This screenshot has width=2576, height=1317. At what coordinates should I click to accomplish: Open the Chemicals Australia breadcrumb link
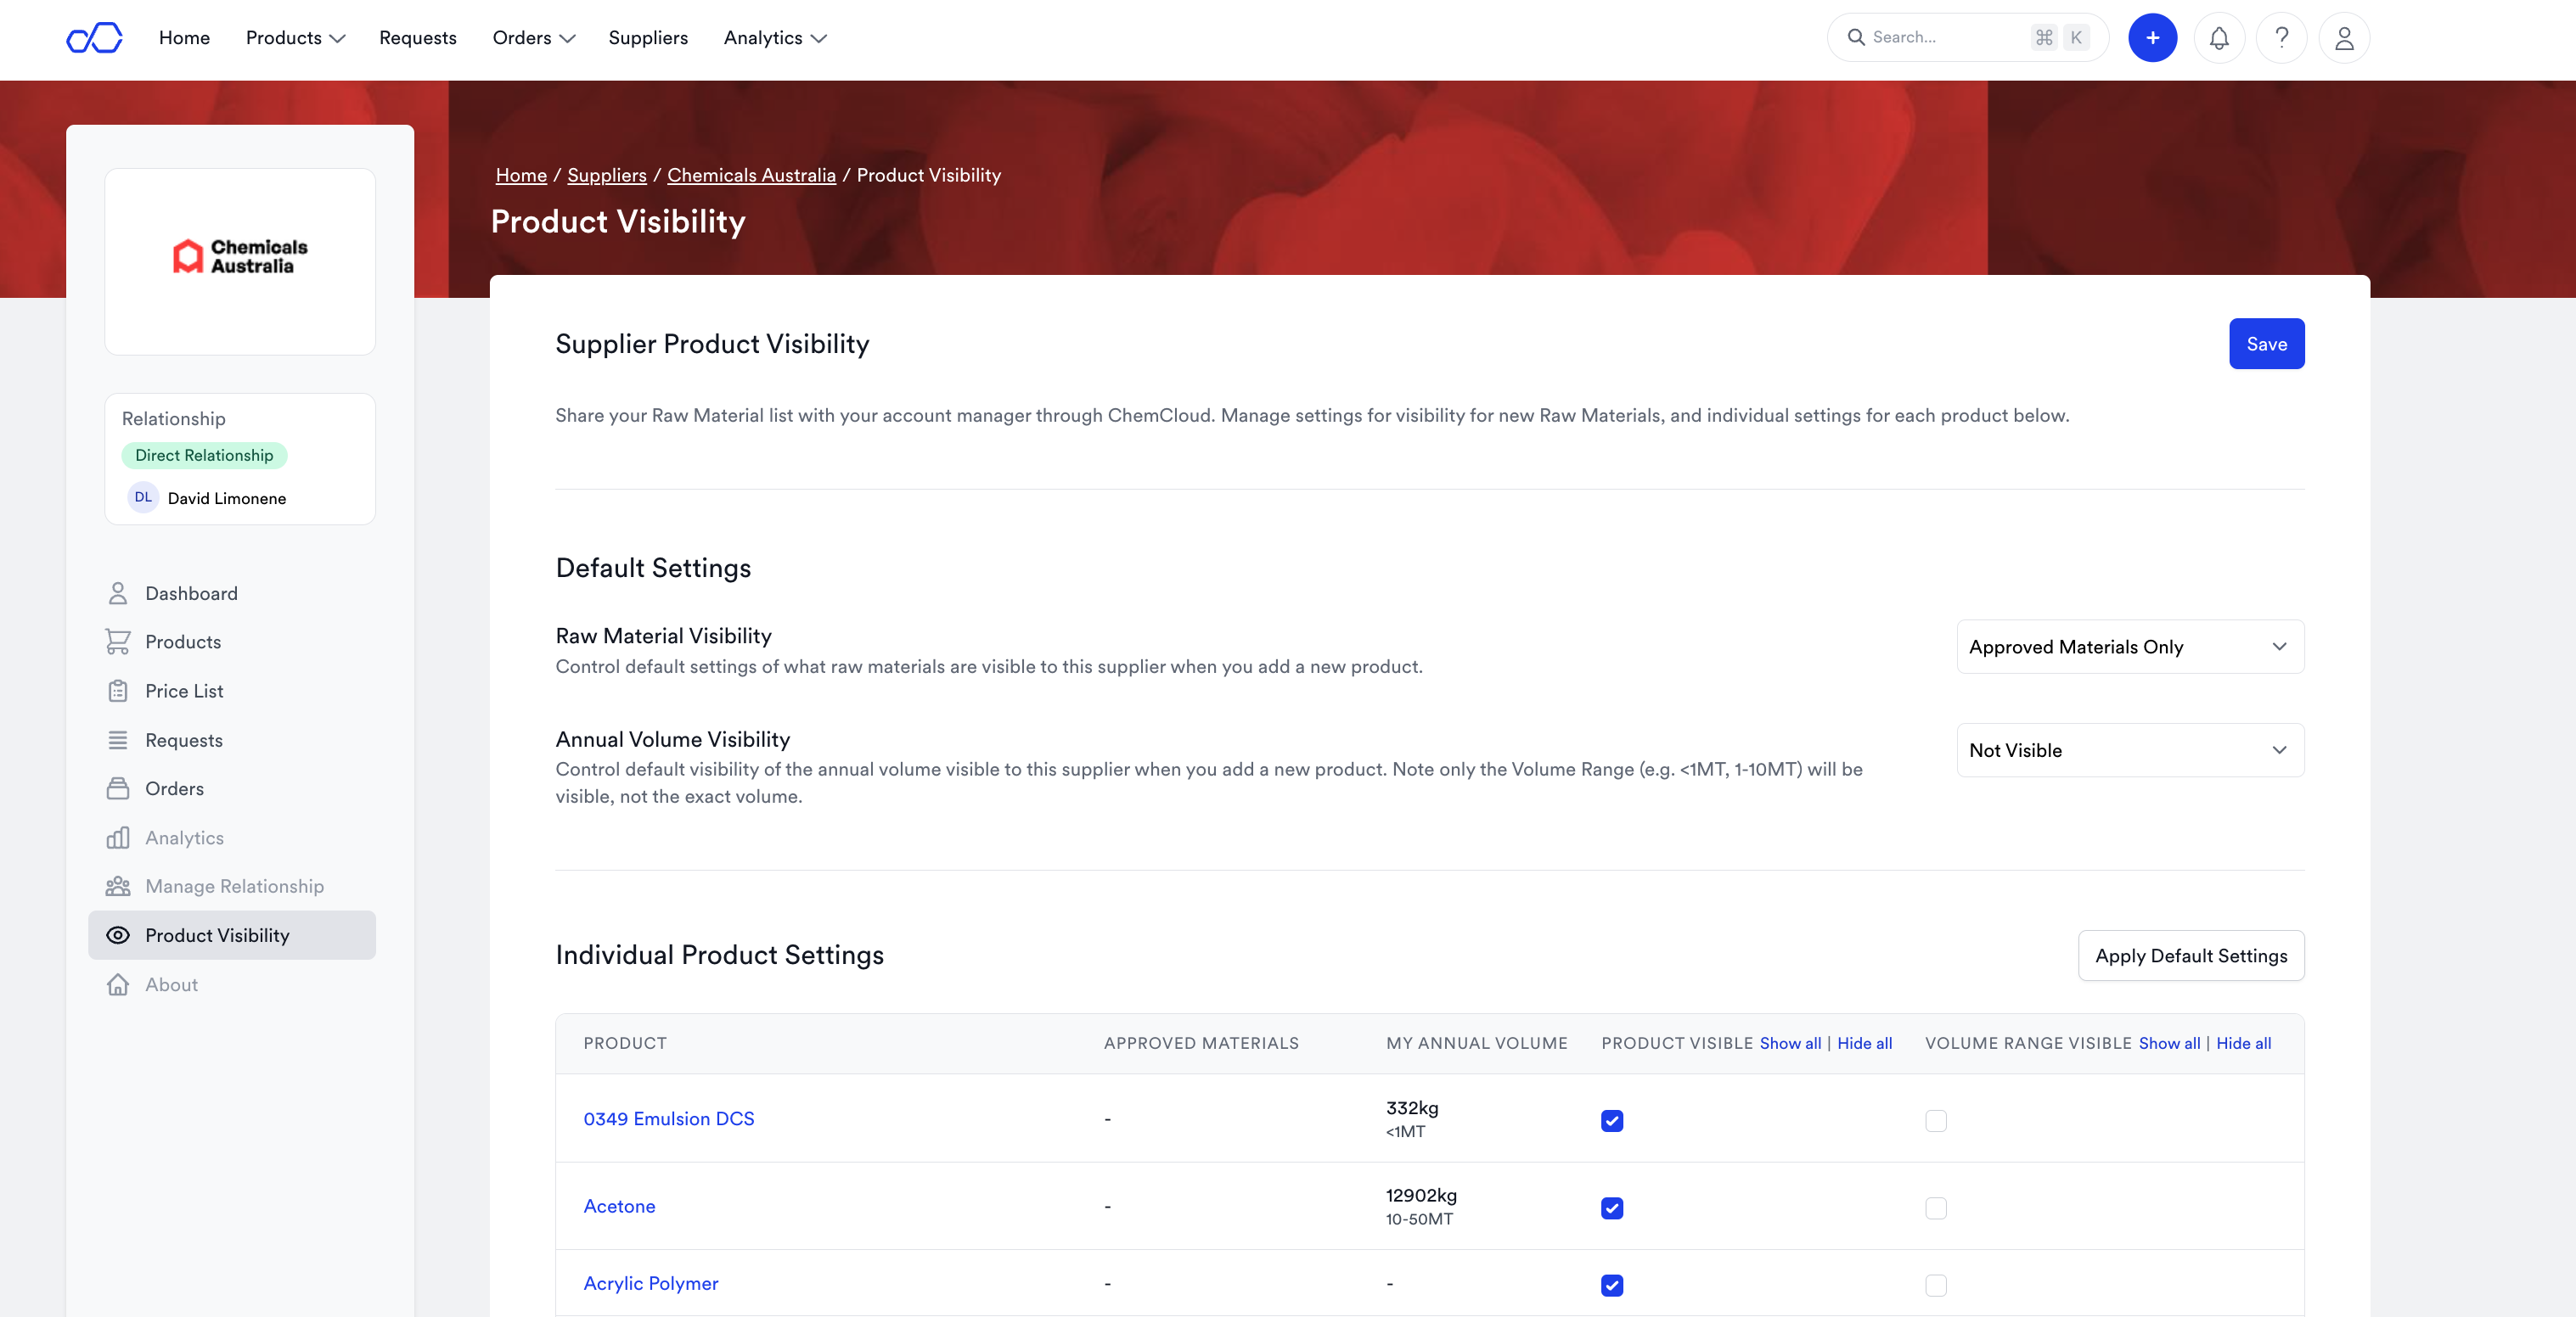(751, 175)
